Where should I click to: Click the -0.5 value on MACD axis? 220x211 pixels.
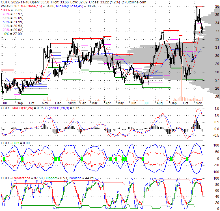(216, 135)
